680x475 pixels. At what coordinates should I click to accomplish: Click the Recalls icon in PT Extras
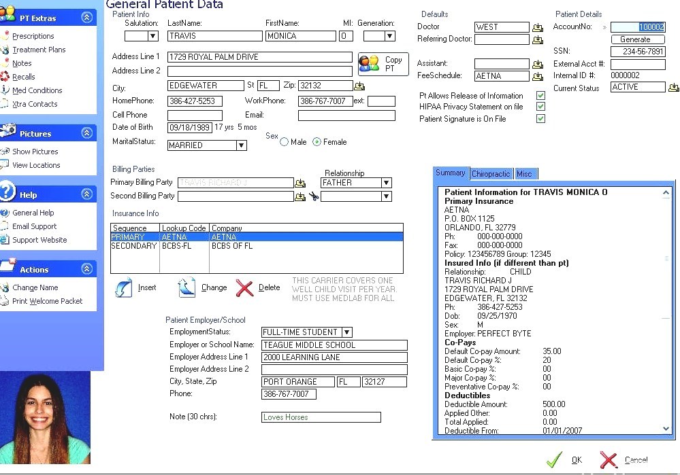tap(5, 77)
